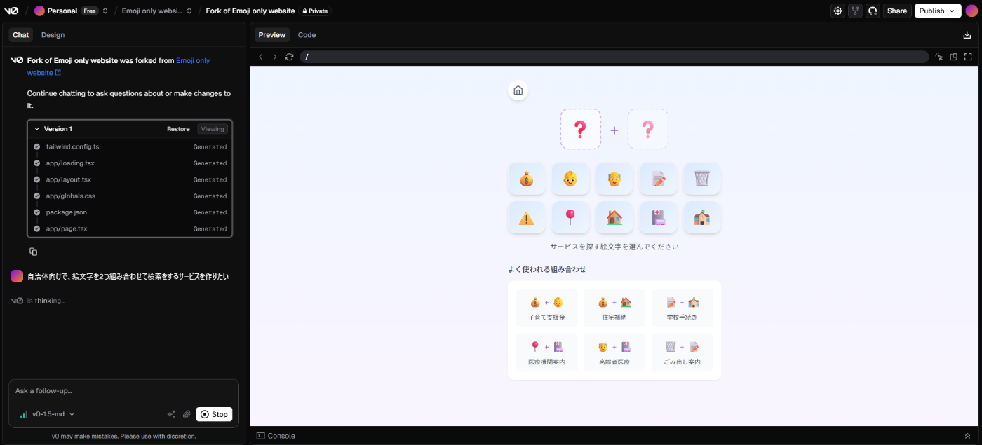Go back in the preview browser
Screen dimensions: 982x445
[x=261, y=57]
